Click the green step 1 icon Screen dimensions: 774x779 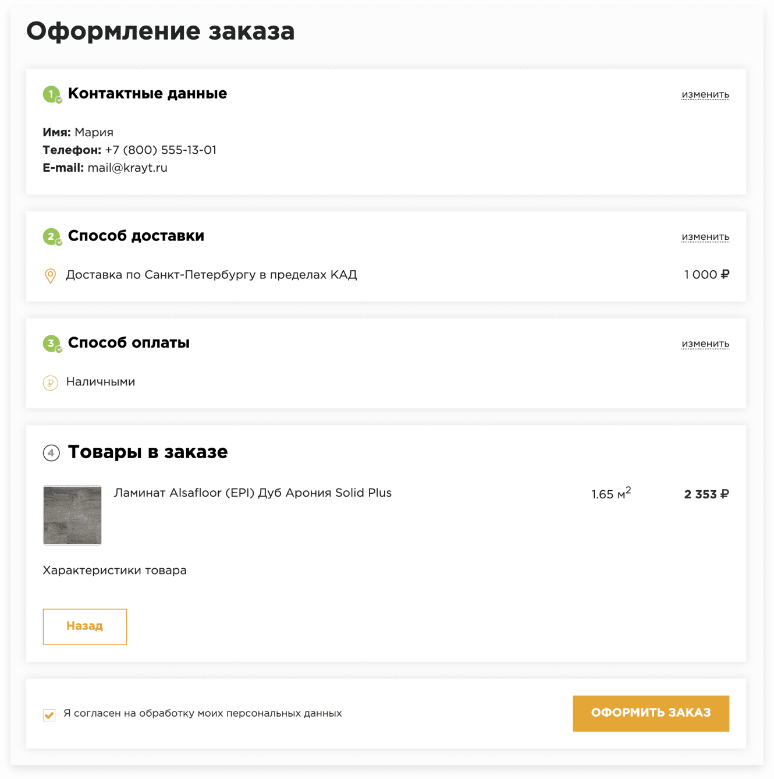coord(52,94)
